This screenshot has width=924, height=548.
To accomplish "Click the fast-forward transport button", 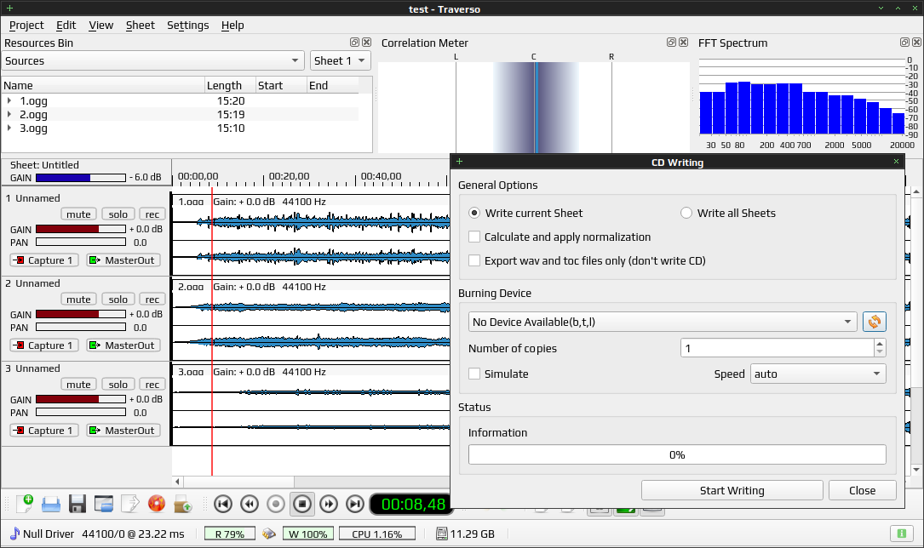I will tap(329, 504).
